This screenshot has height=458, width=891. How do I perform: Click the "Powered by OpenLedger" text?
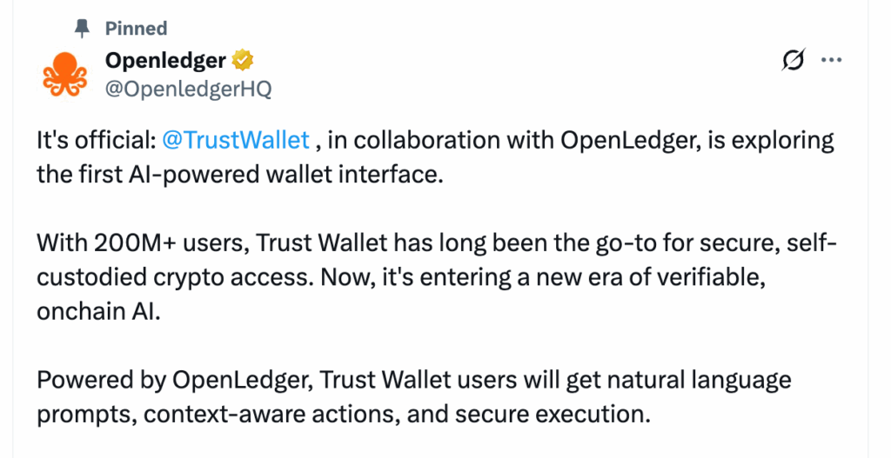tap(174, 381)
